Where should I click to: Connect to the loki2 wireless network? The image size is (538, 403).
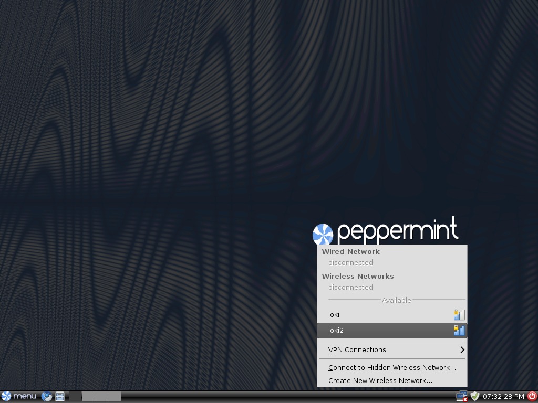coord(392,331)
